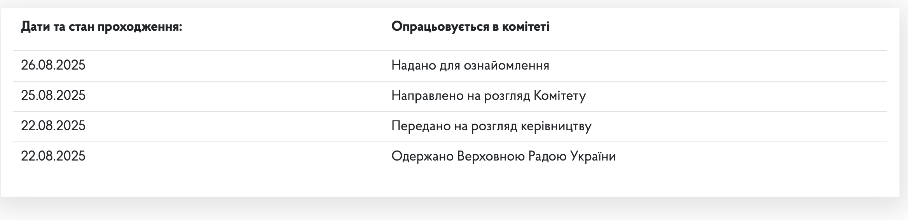Select date beside "Передано на розгляд керівництву"
The image size is (908, 220).
(53, 126)
